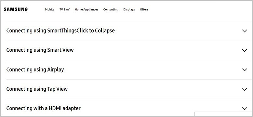This screenshot has width=253, height=117.
Task: Expand the HDMI adapter section chevron
Action: tap(245, 109)
